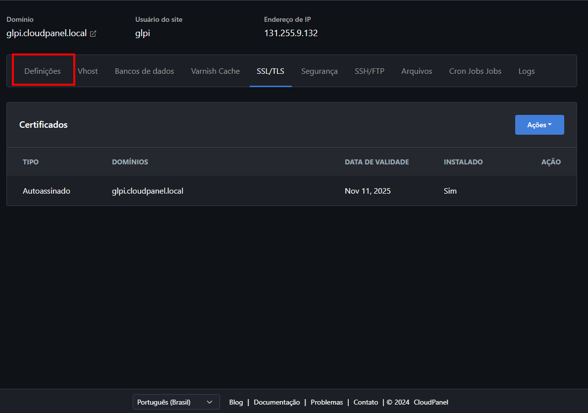Viewport: 588px width, 413px height.
Task: Open the external link icon beside the domain
Action: (x=93, y=34)
